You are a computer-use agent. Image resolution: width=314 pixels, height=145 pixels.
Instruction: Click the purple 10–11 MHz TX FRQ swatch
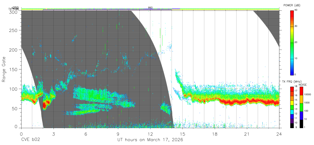(292, 121)
